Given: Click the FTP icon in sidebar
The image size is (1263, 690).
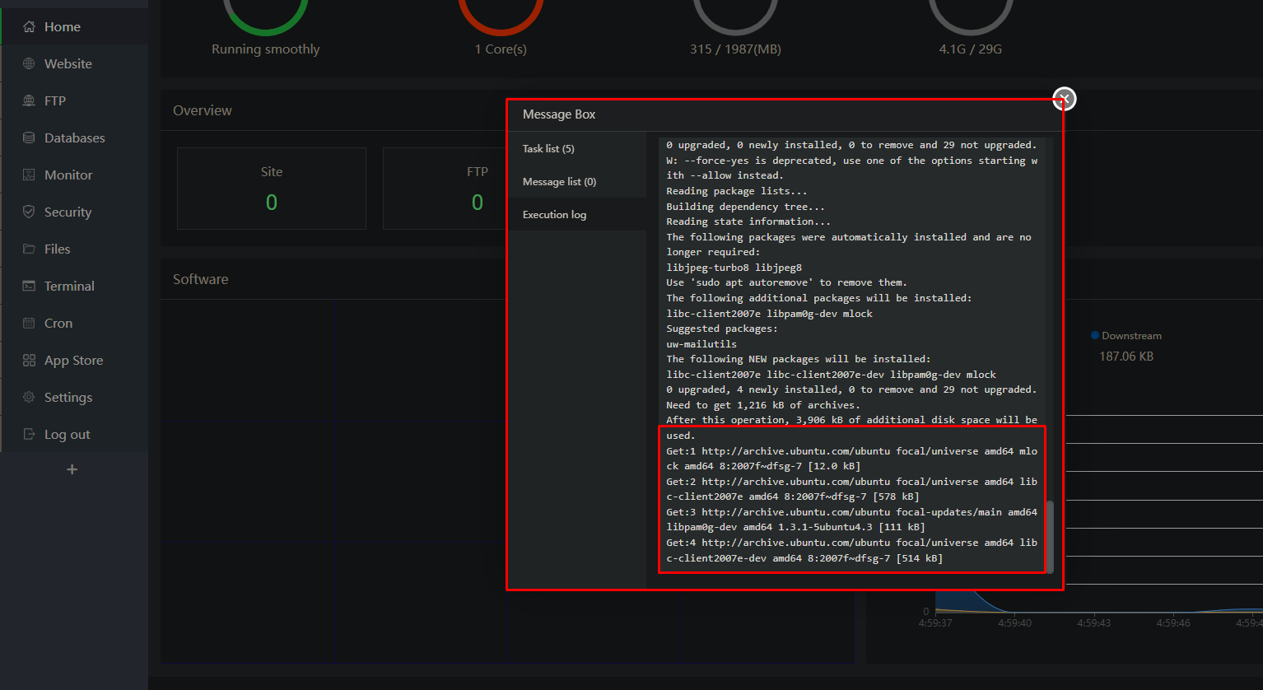Looking at the screenshot, I should click(29, 101).
